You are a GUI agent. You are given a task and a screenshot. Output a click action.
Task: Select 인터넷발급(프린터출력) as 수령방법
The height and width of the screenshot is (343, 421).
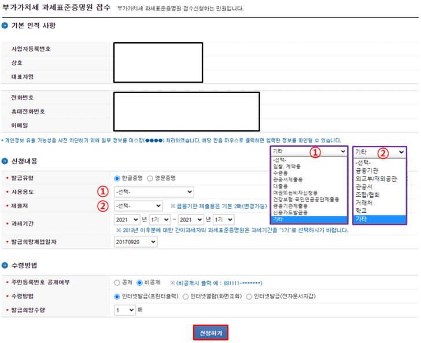117,297
